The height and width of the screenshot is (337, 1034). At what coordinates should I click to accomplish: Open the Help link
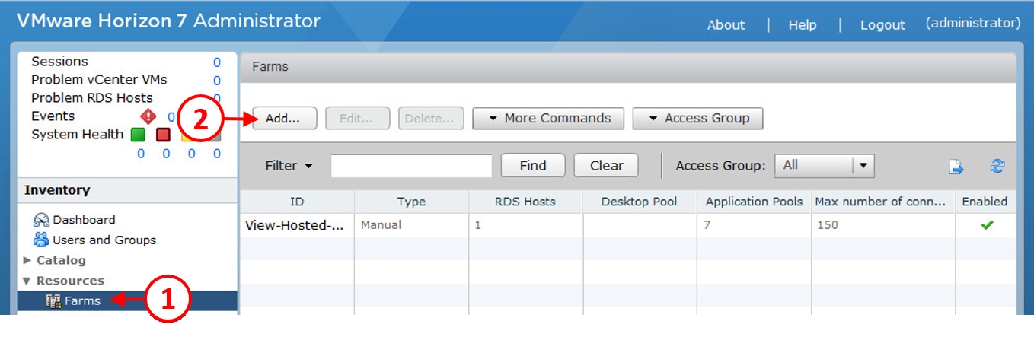pyautogui.click(x=803, y=25)
